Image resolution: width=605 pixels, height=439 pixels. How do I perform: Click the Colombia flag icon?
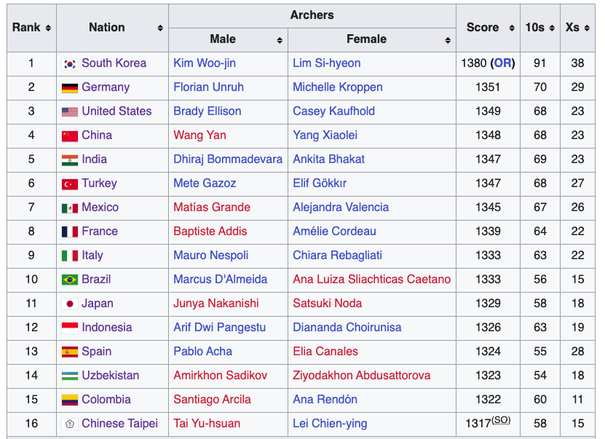(x=70, y=400)
